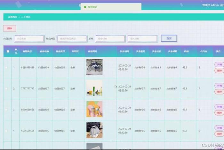Screen dimensions: 224x150
Task: Tick the checkbox for row 5555555555
Action: (x=6, y=131)
